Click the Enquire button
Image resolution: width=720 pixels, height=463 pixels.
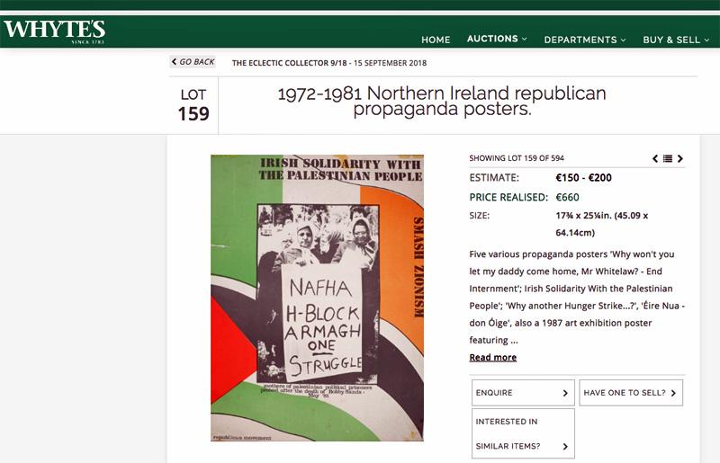point(523,393)
